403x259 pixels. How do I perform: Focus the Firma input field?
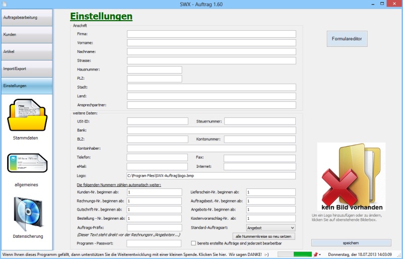[211, 34]
